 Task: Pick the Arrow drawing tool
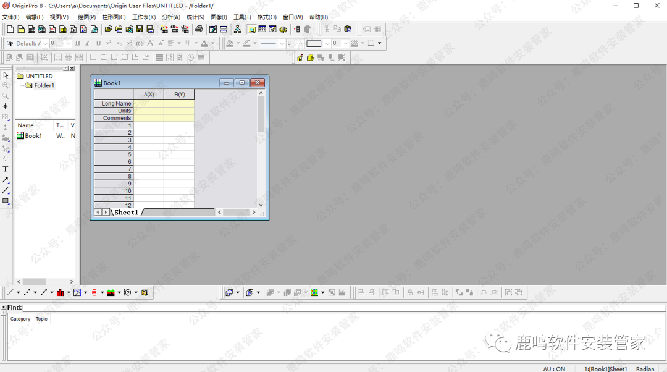pyautogui.click(x=6, y=180)
